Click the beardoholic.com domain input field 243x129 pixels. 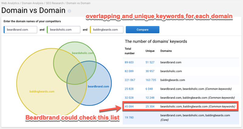pos(63,30)
